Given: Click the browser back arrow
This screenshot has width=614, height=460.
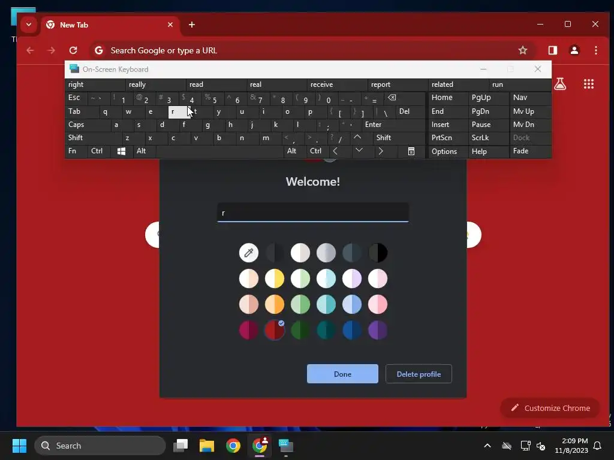Looking at the screenshot, I should [x=30, y=50].
